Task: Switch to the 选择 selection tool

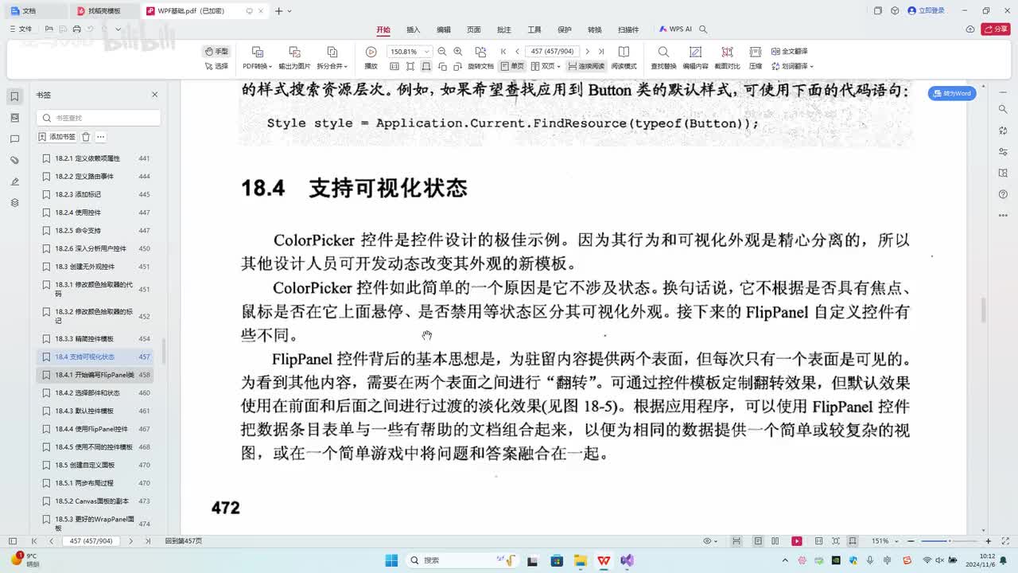Action: tap(216, 66)
